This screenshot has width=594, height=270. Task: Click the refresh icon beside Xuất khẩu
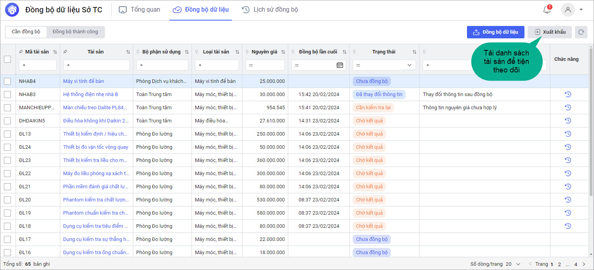pyautogui.click(x=581, y=32)
